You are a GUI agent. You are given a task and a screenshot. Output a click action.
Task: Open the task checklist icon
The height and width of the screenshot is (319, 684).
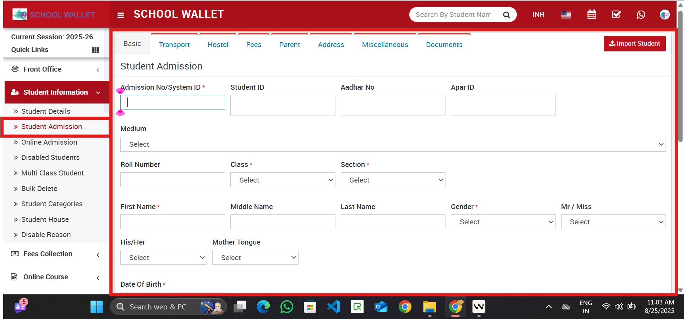pos(616,15)
